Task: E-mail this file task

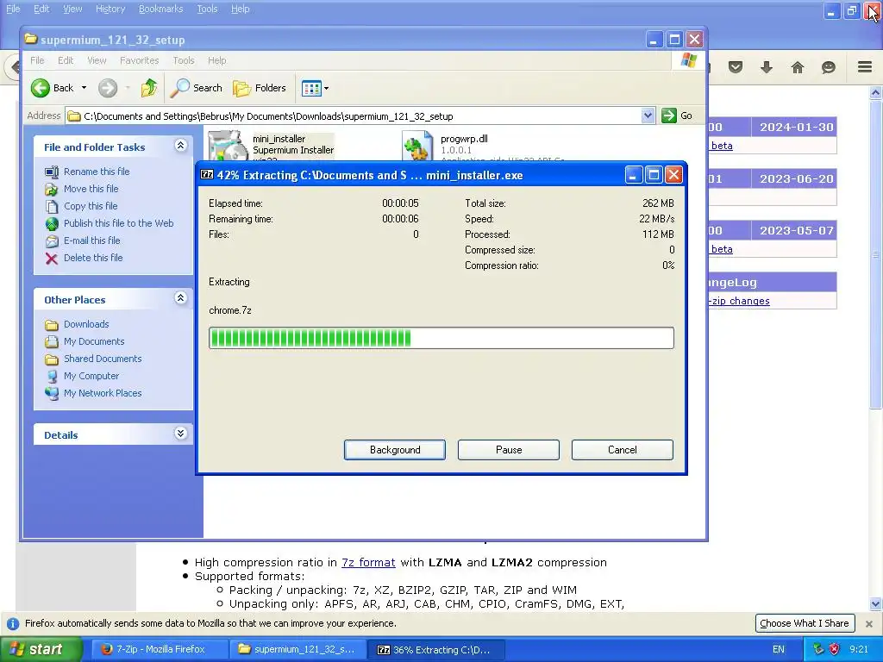Action: pos(91,240)
